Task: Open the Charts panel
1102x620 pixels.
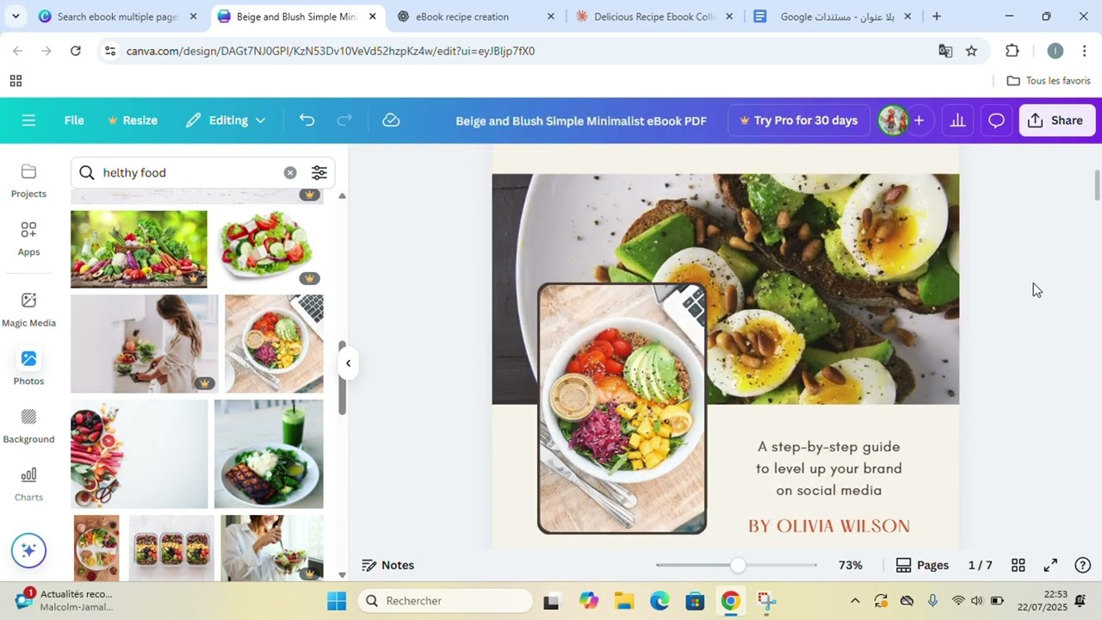Action: [28, 484]
